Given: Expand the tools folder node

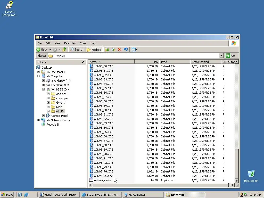Looking at the screenshot, I should click(48, 107).
